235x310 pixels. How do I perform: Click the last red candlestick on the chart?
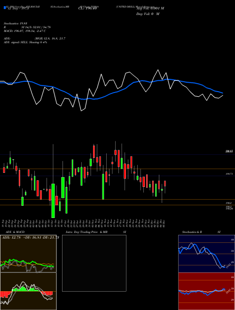point(165,184)
